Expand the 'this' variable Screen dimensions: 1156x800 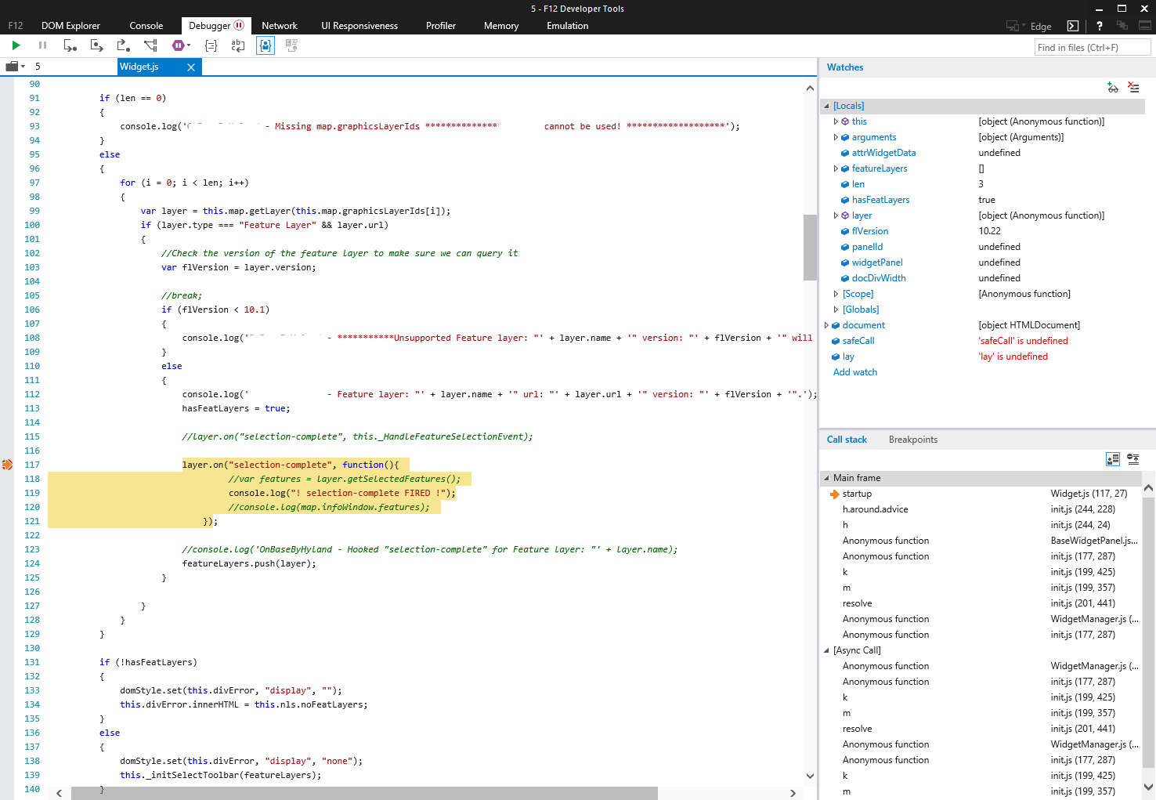tap(836, 121)
